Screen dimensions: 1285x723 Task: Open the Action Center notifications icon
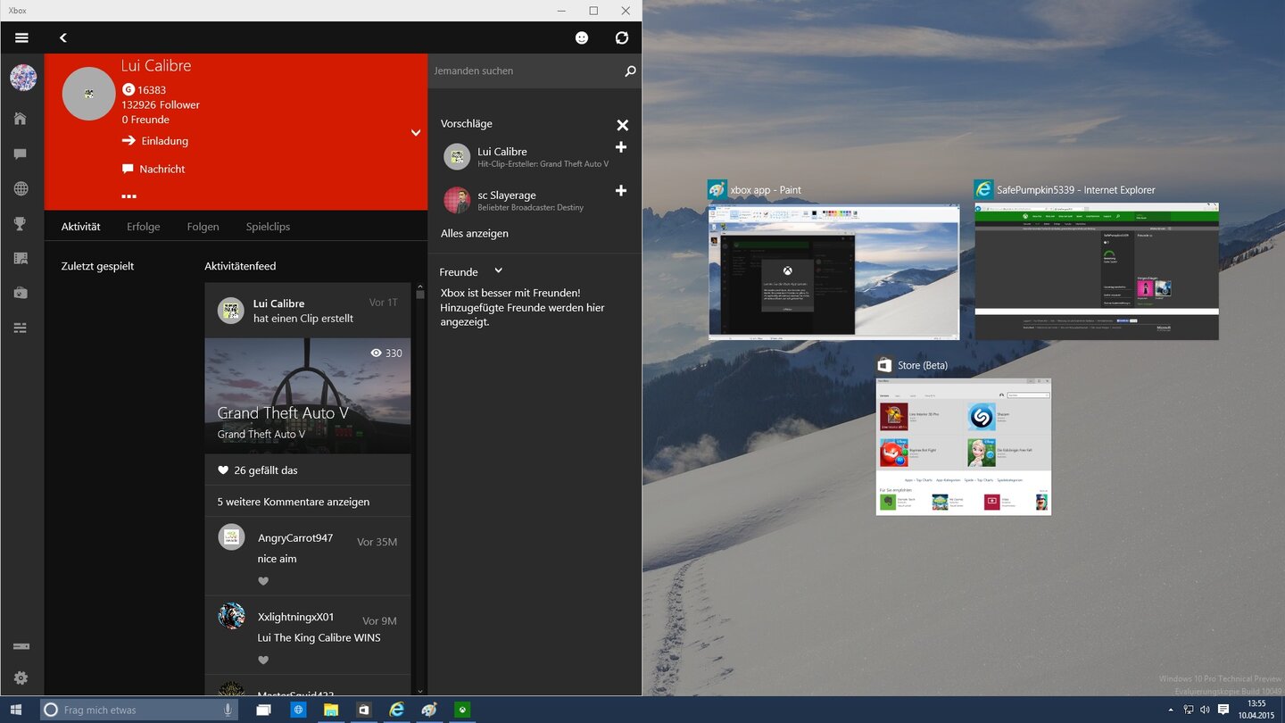[1223, 710]
